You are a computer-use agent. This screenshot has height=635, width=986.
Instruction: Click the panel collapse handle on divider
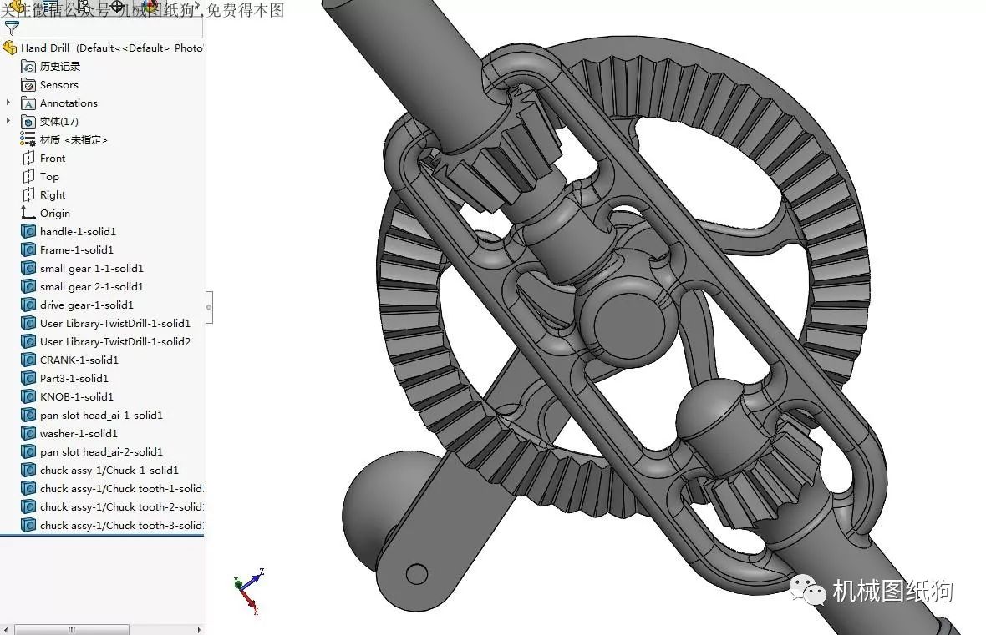[x=208, y=307]
